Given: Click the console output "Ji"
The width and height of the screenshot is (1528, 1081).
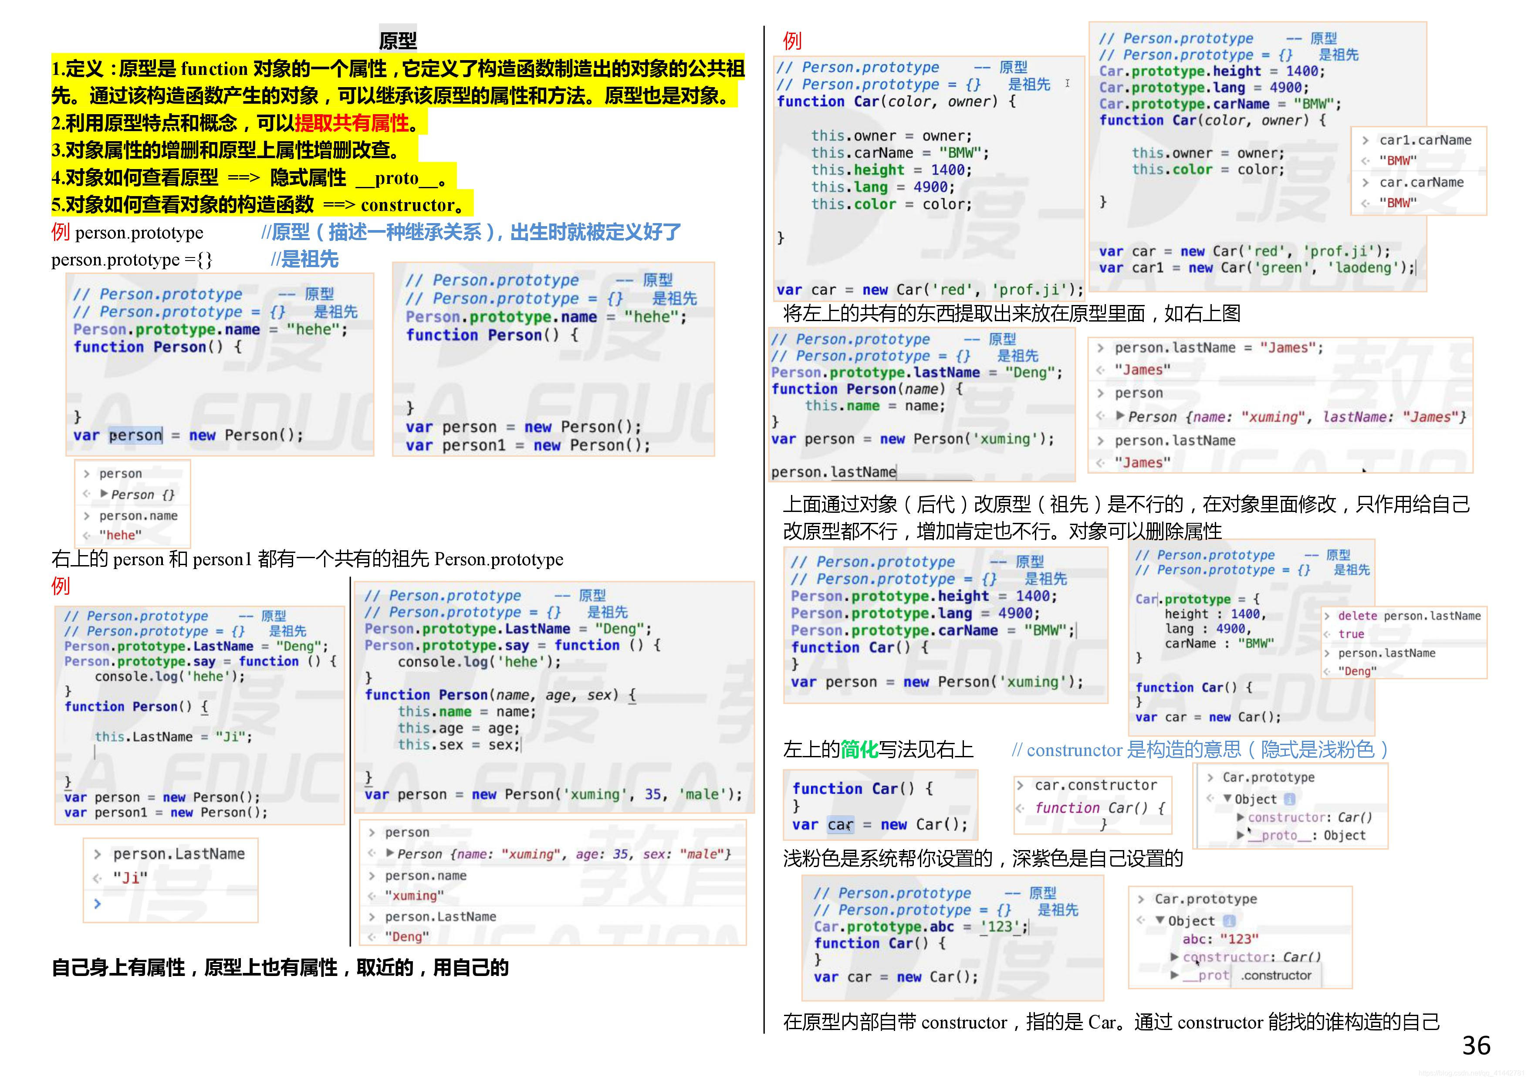Looking at the screenshot, I should 130,878.
